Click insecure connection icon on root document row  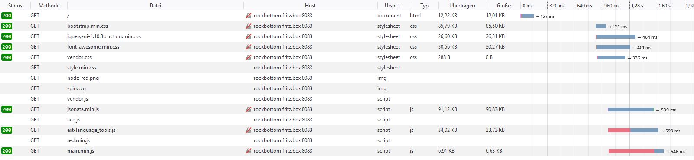click(x=249, y=16)
